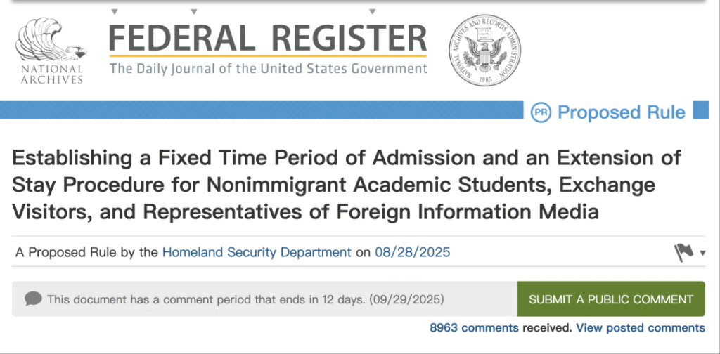Click the Proposed Rule label
This screenshot has height=354, width=720.
click(621, 112)
